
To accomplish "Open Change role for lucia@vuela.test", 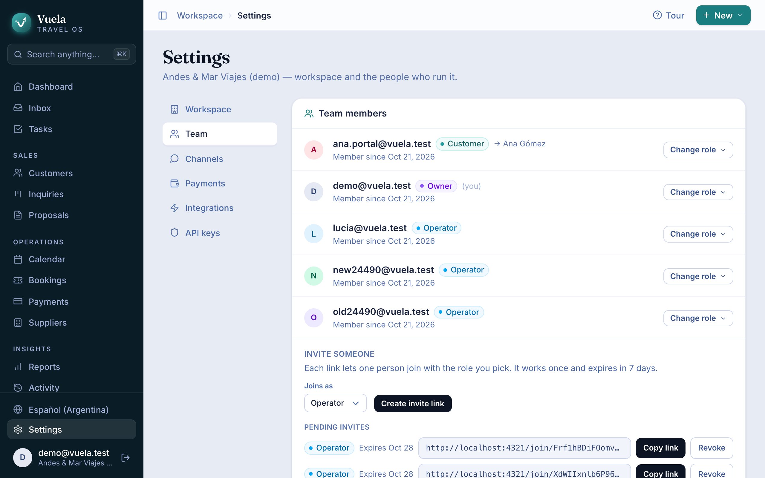I will pos(698,234).
